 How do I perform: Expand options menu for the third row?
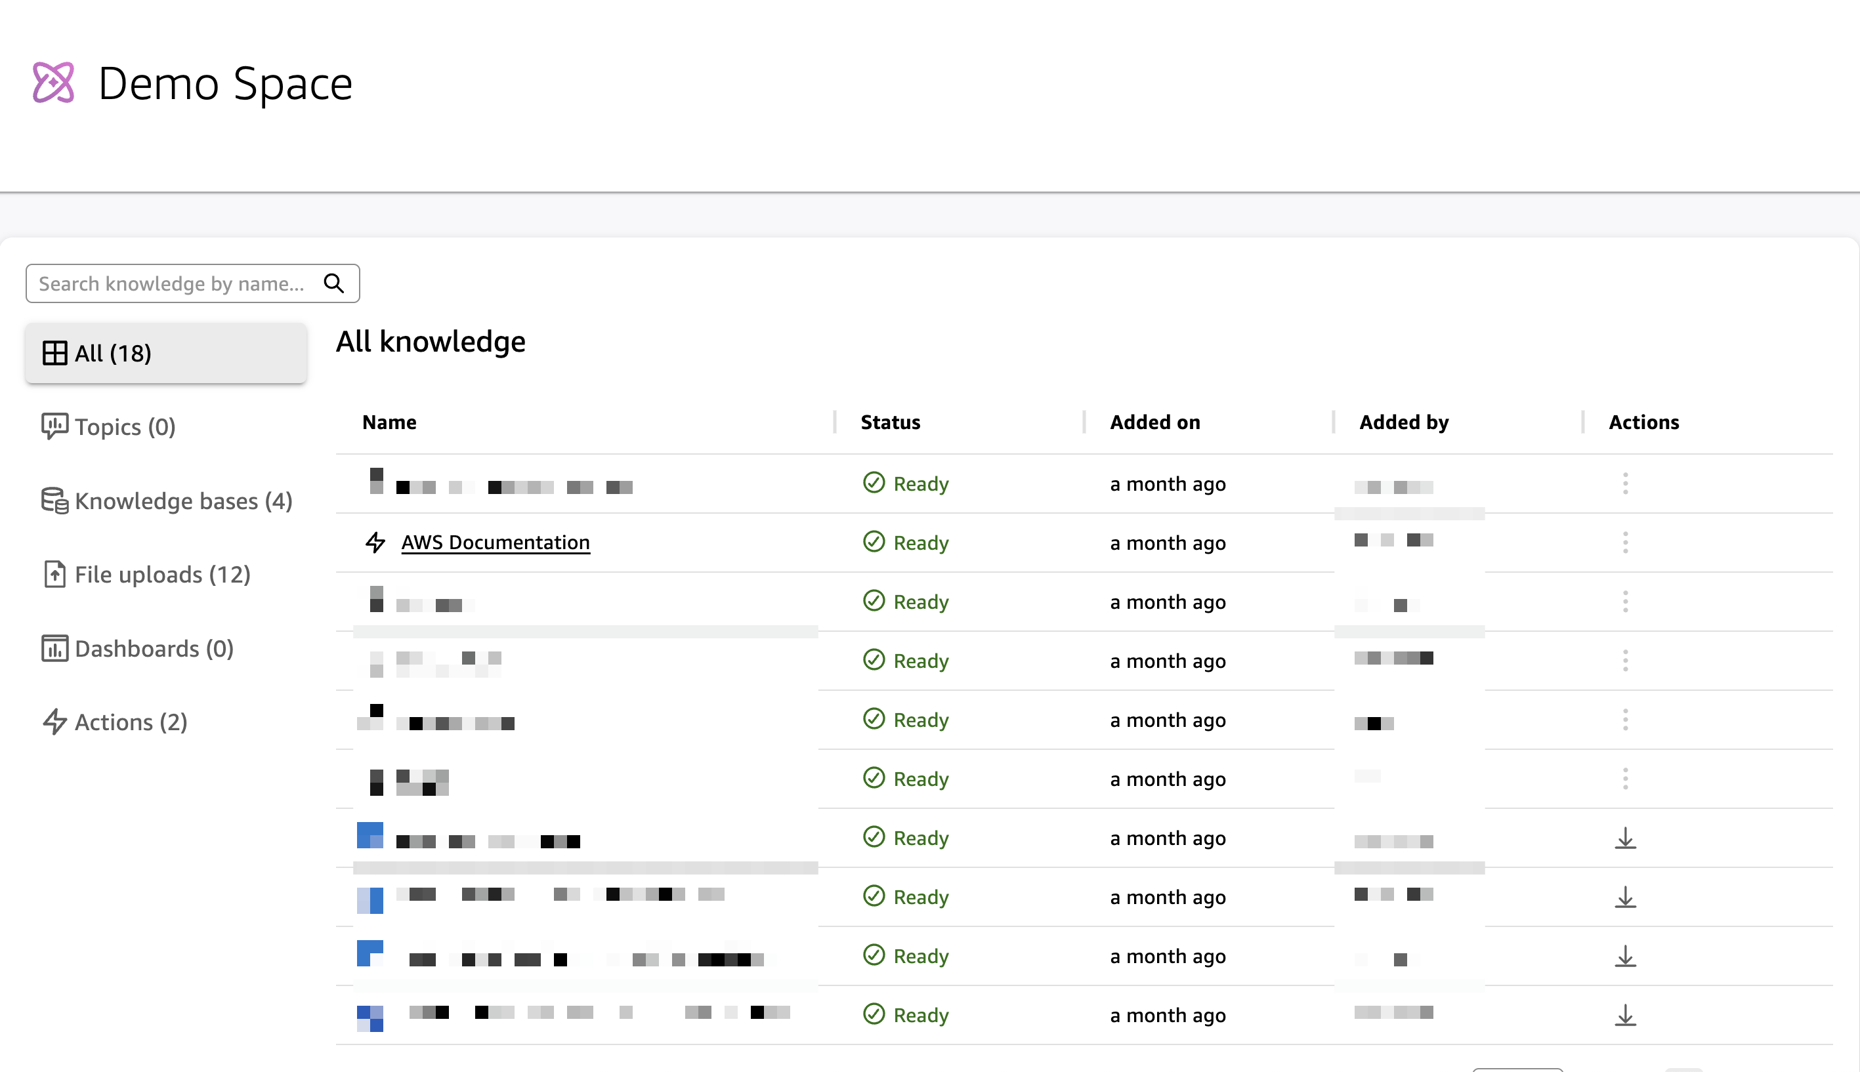[1625, 602]
